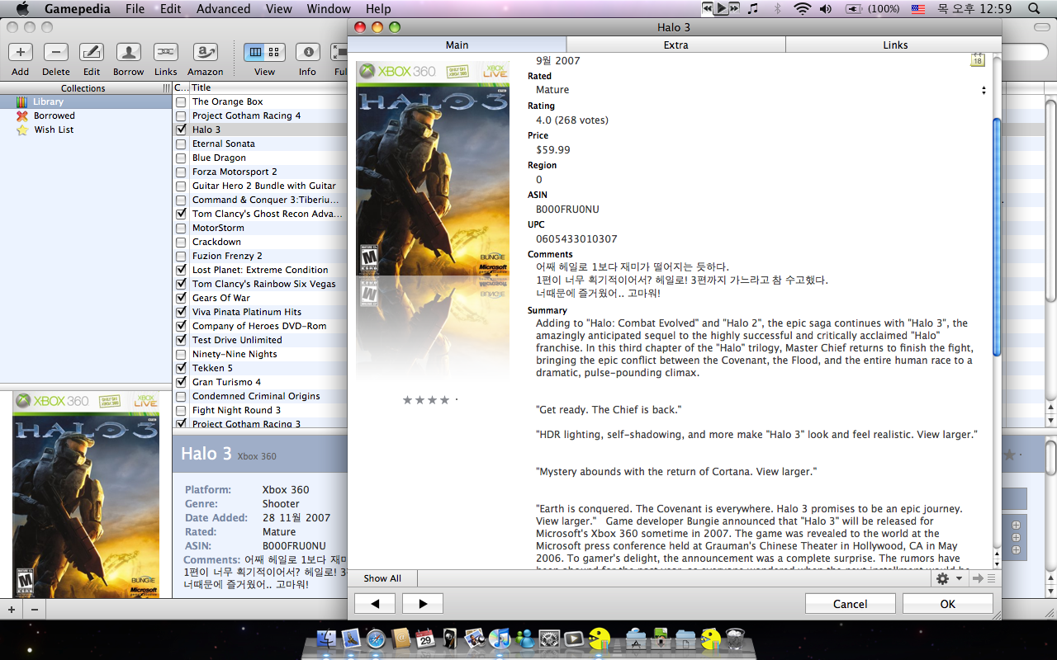Select the Wish List collection
Screen dimensions: 1057x660
click(x=86, y=130)
